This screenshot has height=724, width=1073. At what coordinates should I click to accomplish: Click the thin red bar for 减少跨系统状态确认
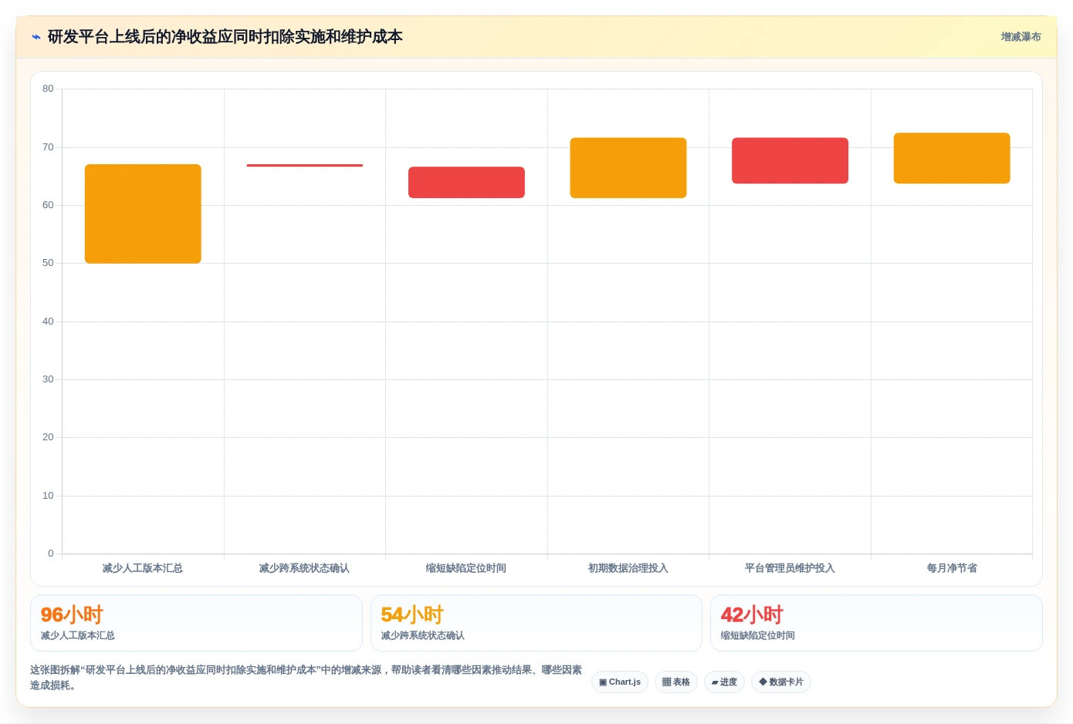pos(305,165)
